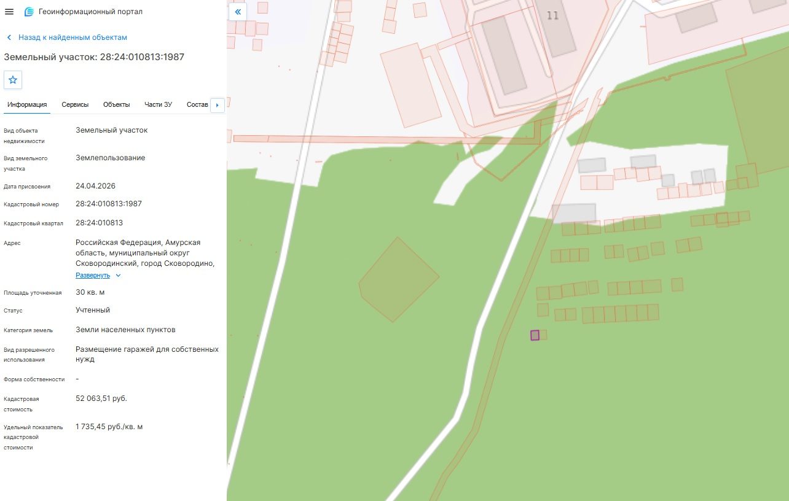Click the Геоинформационный портал logo icon

tap(29, 12)
